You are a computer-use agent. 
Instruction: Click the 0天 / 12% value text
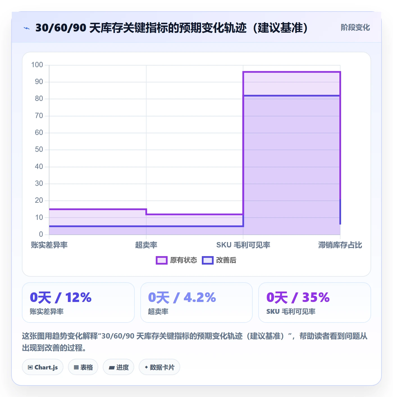(x=61, y=297)
